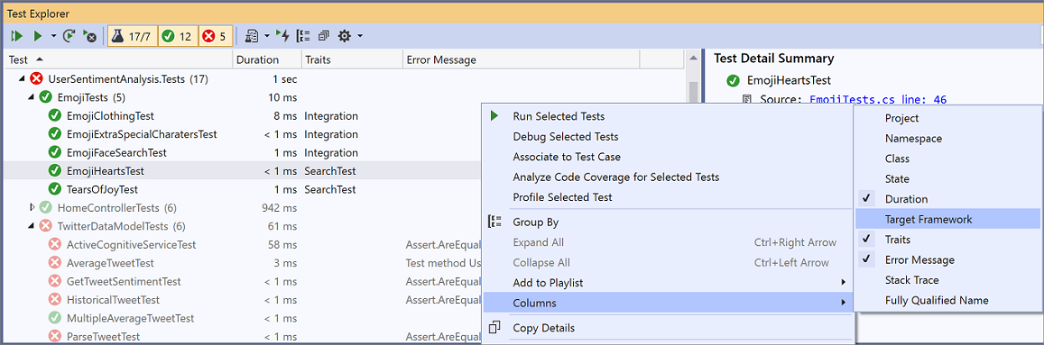Click passed icon of EmojiTests
This screenshot has height=345, width=1044.
point(46,97)
